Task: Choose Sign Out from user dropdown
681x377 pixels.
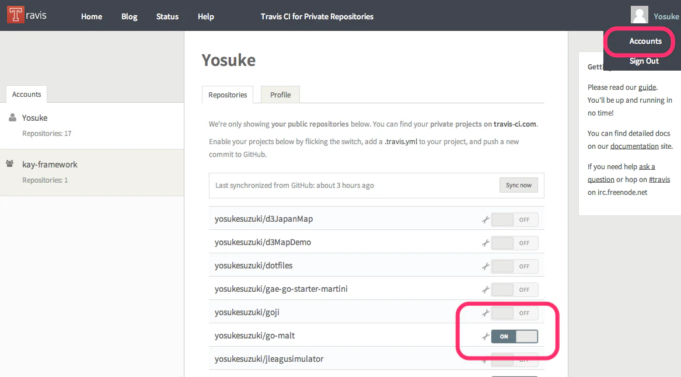Action: click(x=644, y=61)
